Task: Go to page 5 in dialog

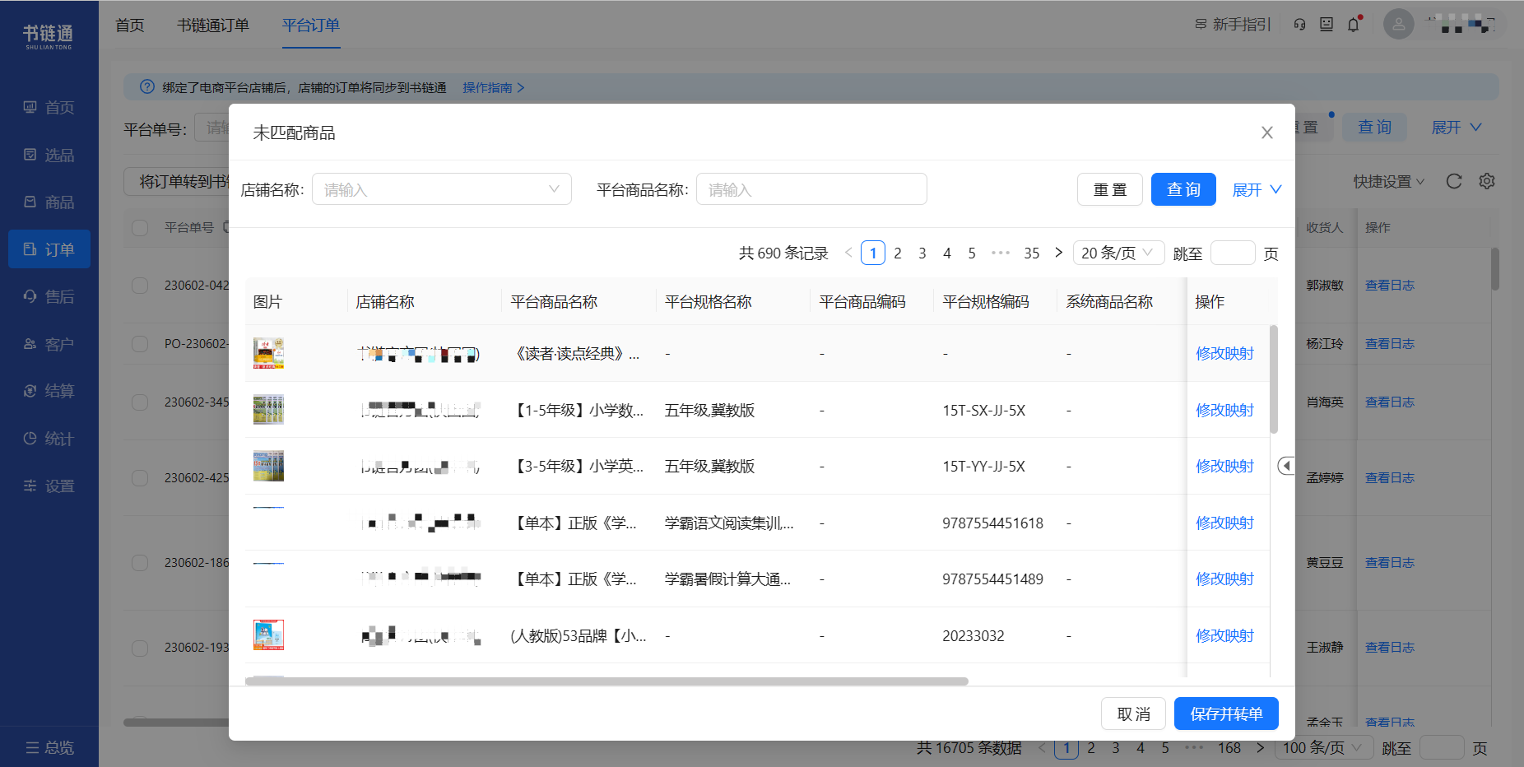Action: tap(972, 253)
